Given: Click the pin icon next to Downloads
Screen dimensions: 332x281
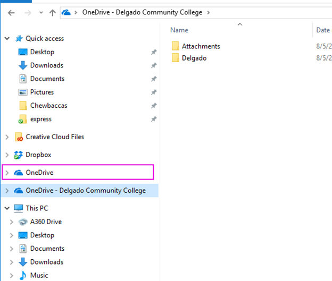Looking at the screenshot, I should [154, 65].
